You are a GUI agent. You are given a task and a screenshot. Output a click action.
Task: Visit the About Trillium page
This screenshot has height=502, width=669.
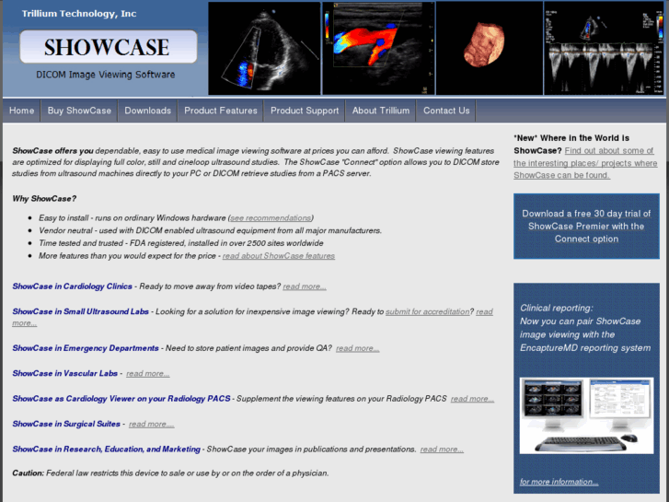[381, 111]
